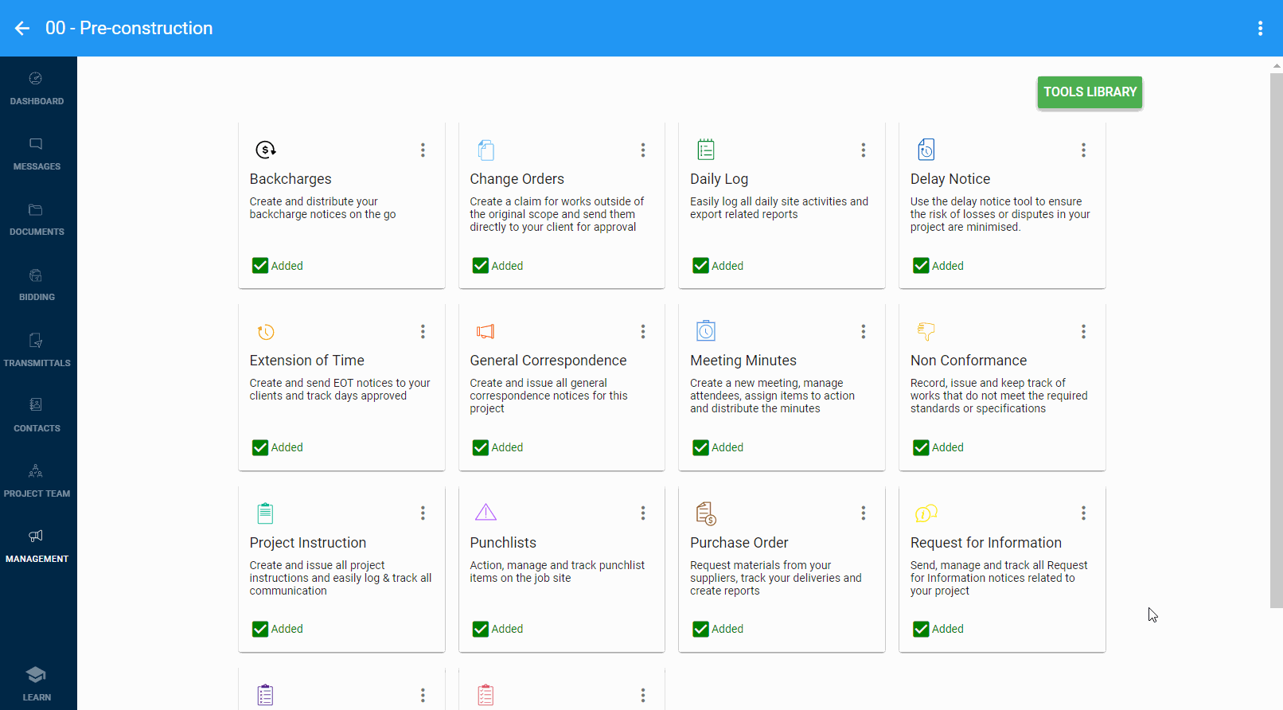Click the Daily Log list icon

[x=706, y=150]
